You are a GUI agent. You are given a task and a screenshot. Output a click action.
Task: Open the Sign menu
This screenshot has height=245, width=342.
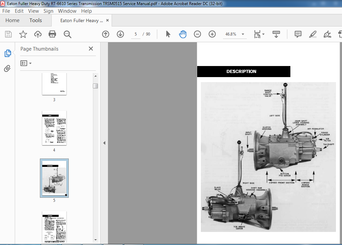coord(48,11)
